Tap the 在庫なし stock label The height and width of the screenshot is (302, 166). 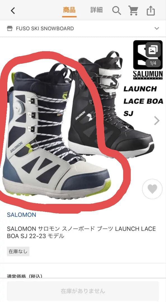click(18, 251)
